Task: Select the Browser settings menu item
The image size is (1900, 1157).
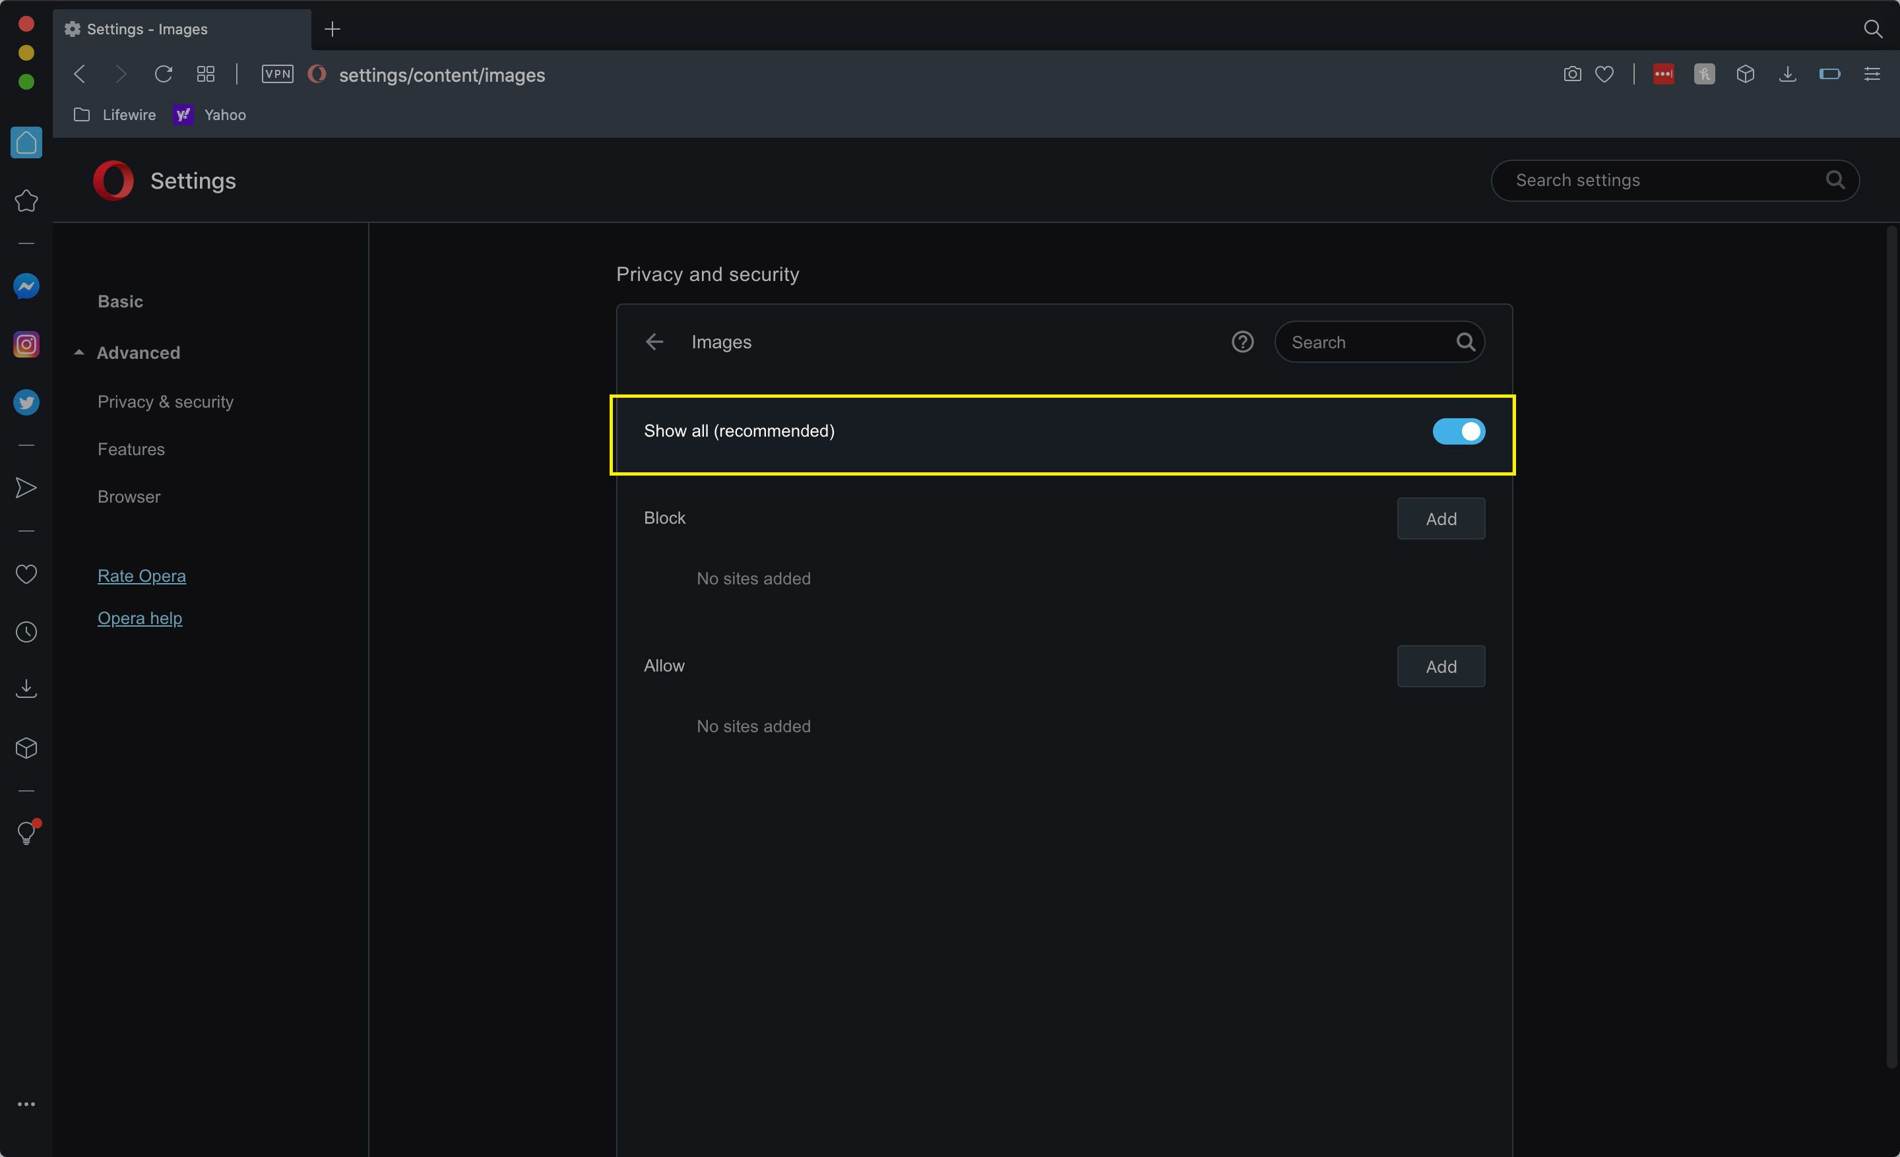Action: pos(129,497)
